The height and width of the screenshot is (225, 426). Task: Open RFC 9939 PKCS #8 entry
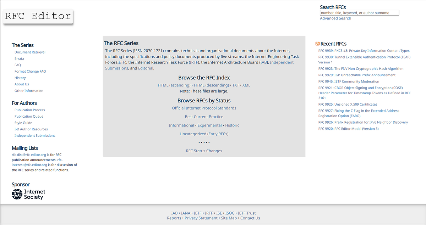pos(364,51)
